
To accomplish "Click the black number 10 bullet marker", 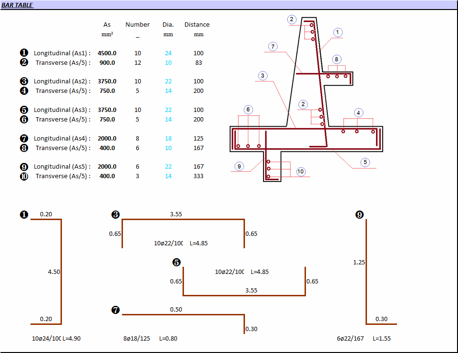I will 24,176.
